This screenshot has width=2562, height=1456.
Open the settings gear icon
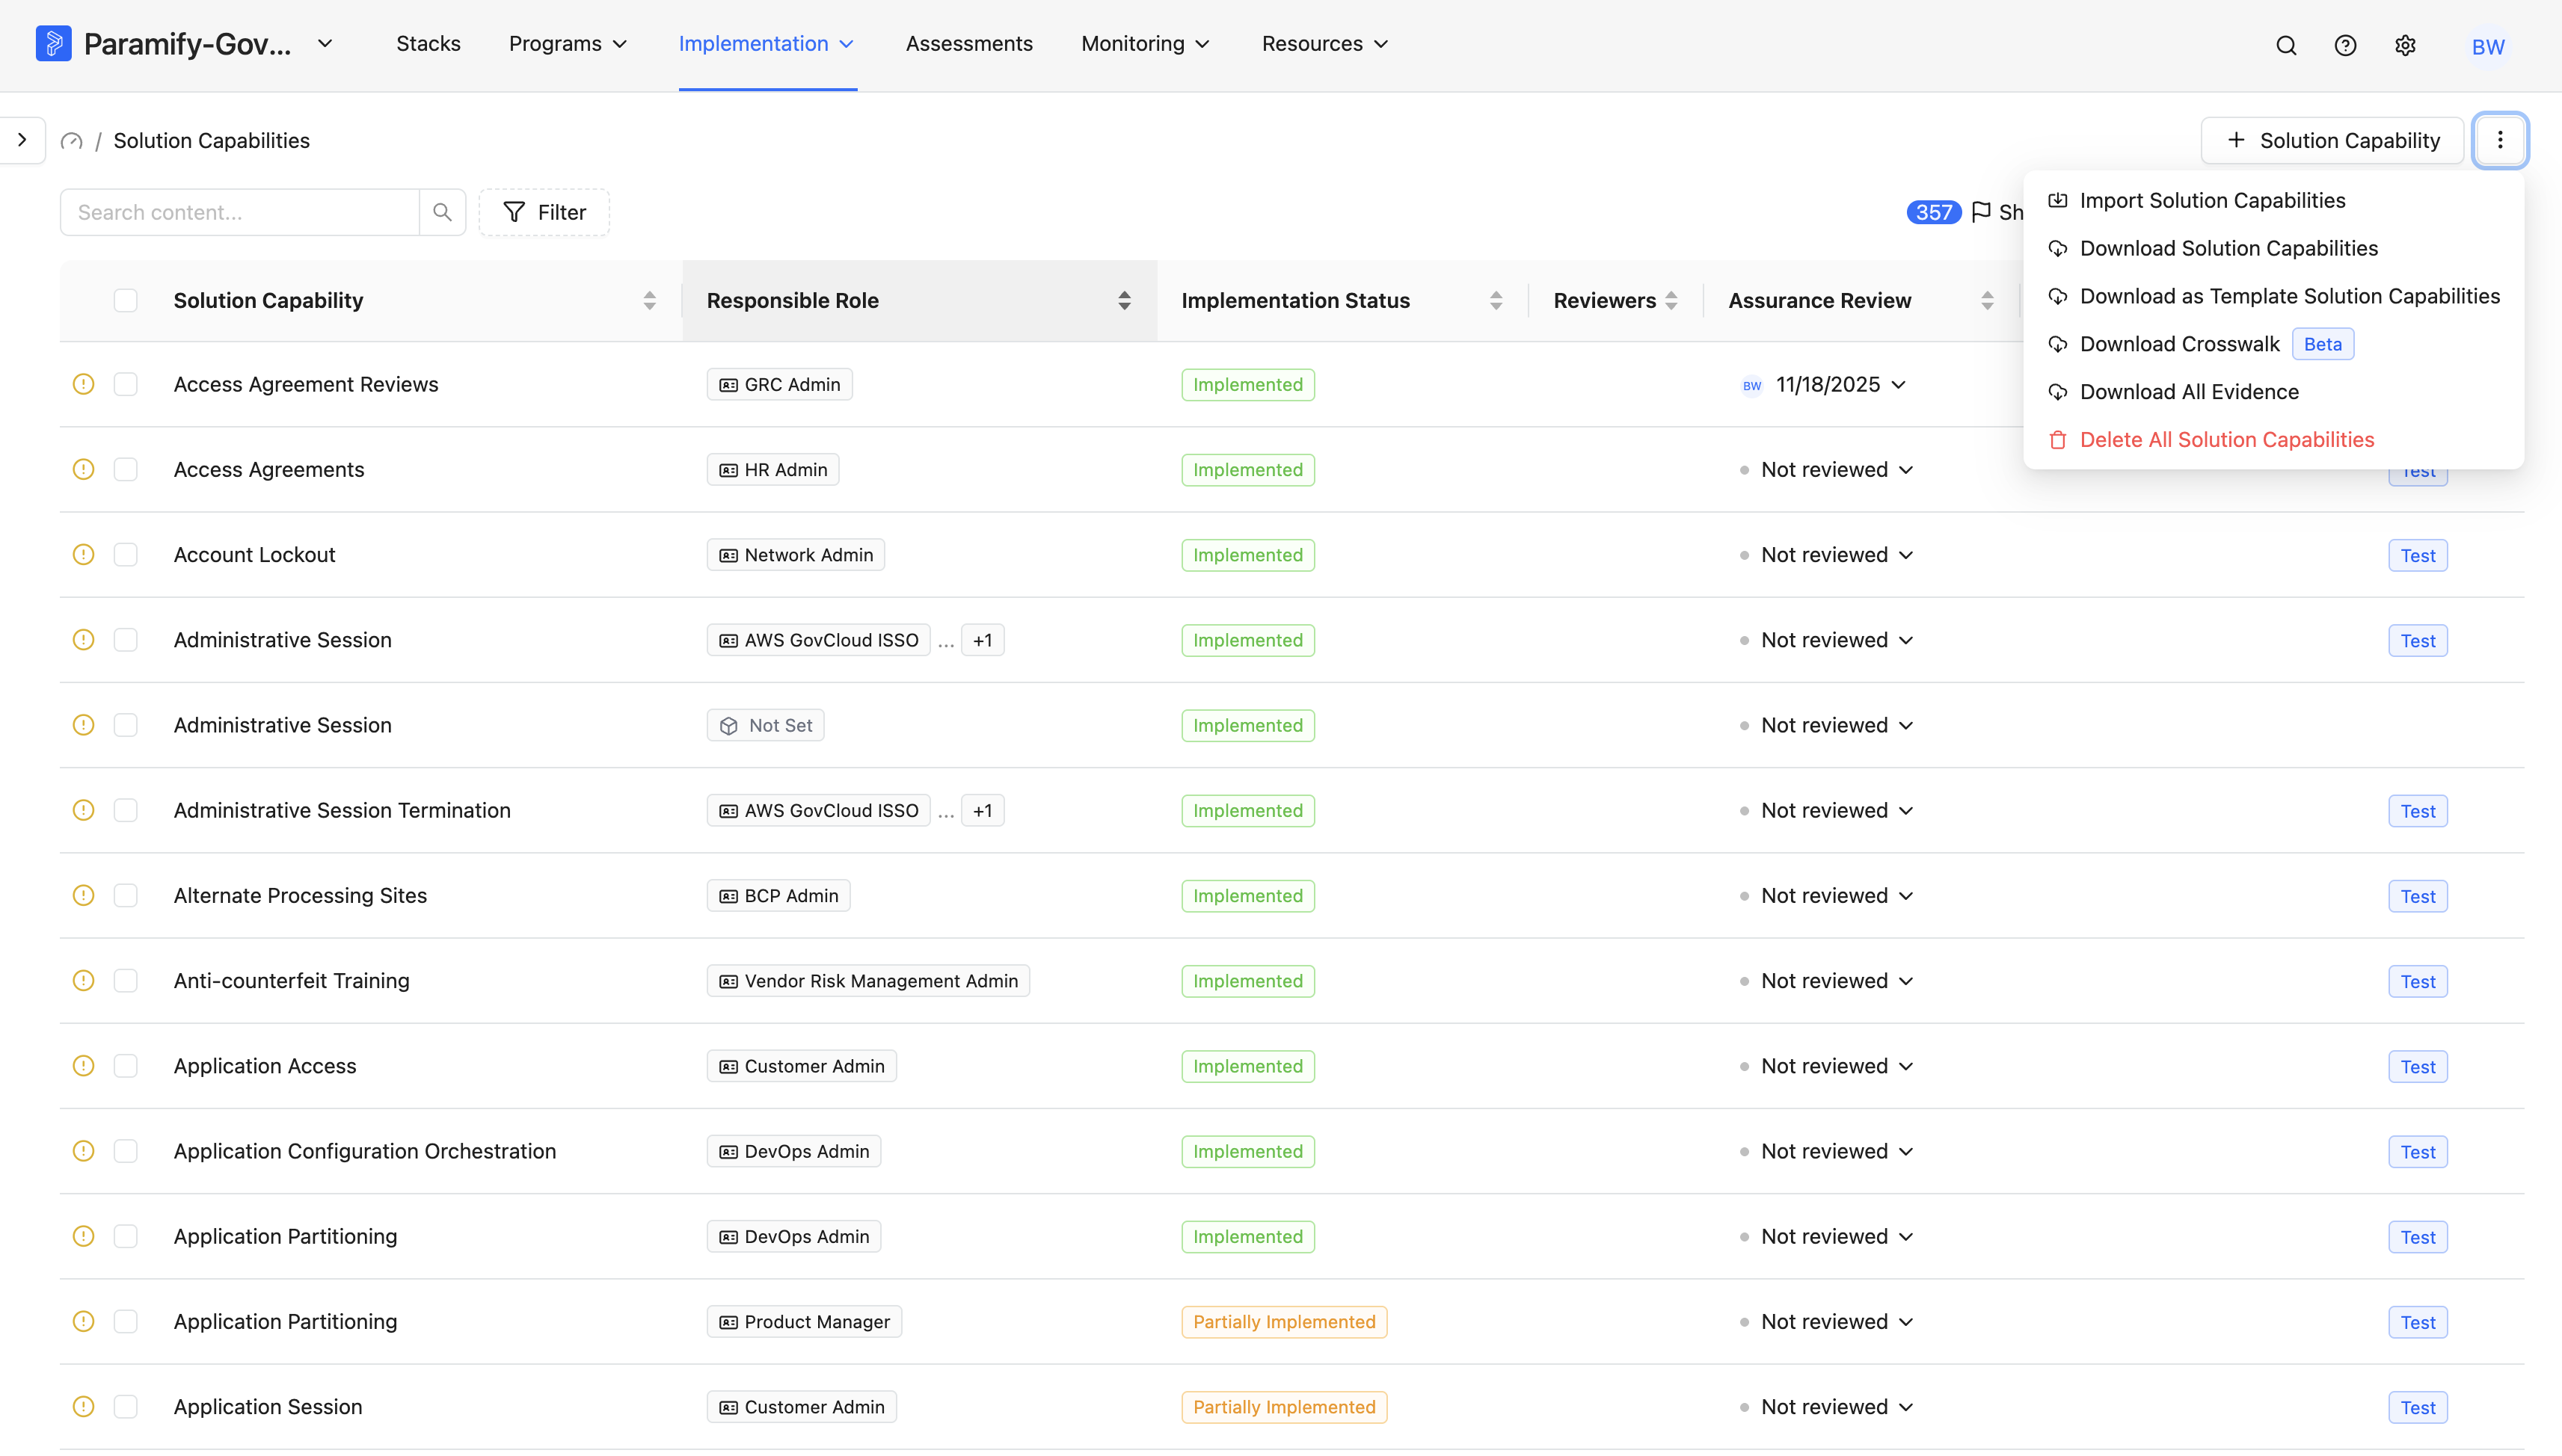(2405, 45)
